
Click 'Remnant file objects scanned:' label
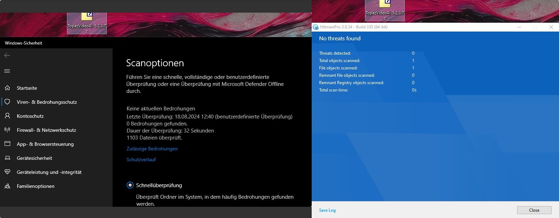point(347,75)
